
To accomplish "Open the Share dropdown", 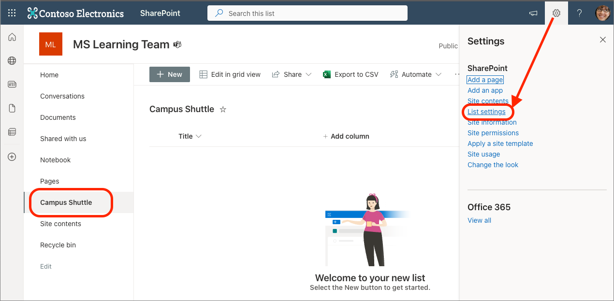I will (292, 74).
